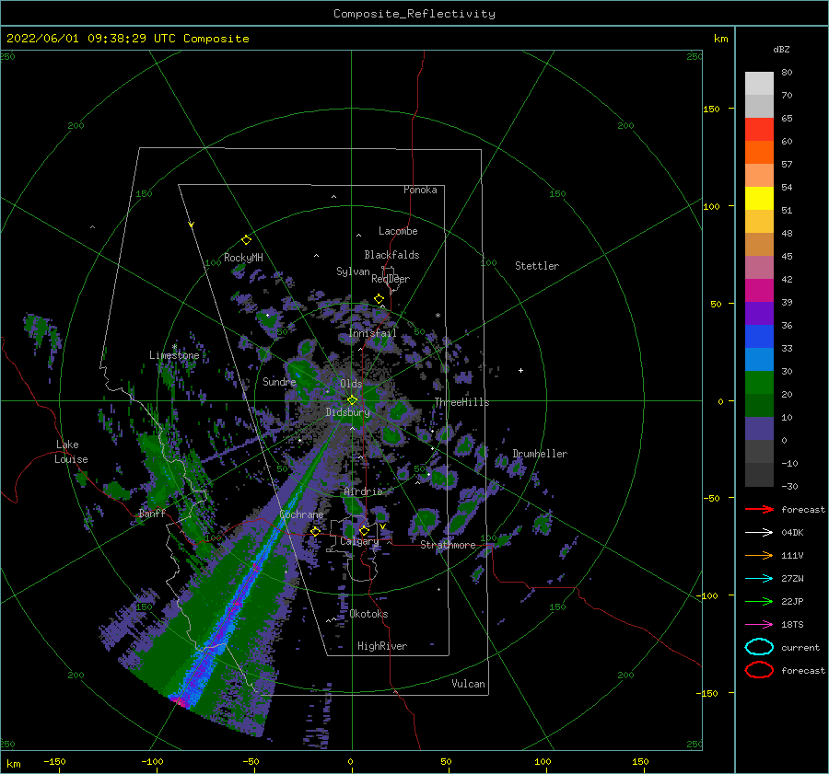
Task: Click the Stettler label
Action: coord(537,266)
